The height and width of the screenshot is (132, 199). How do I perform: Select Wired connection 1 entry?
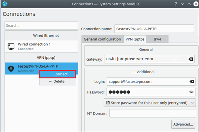point(41,47)
